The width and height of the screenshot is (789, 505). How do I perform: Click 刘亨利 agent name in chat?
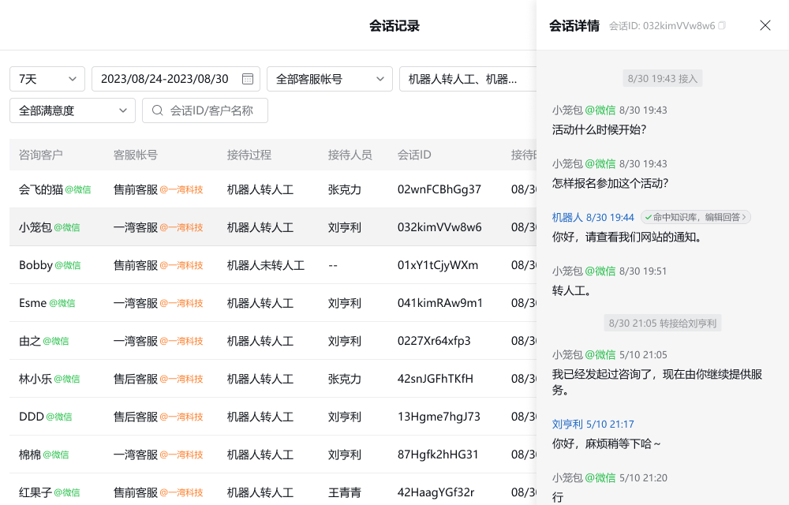(x=567, y=424)
